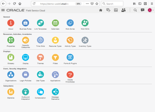Open Applications settings
This screenshot has width=155, height=112.
tap(55, 75)
